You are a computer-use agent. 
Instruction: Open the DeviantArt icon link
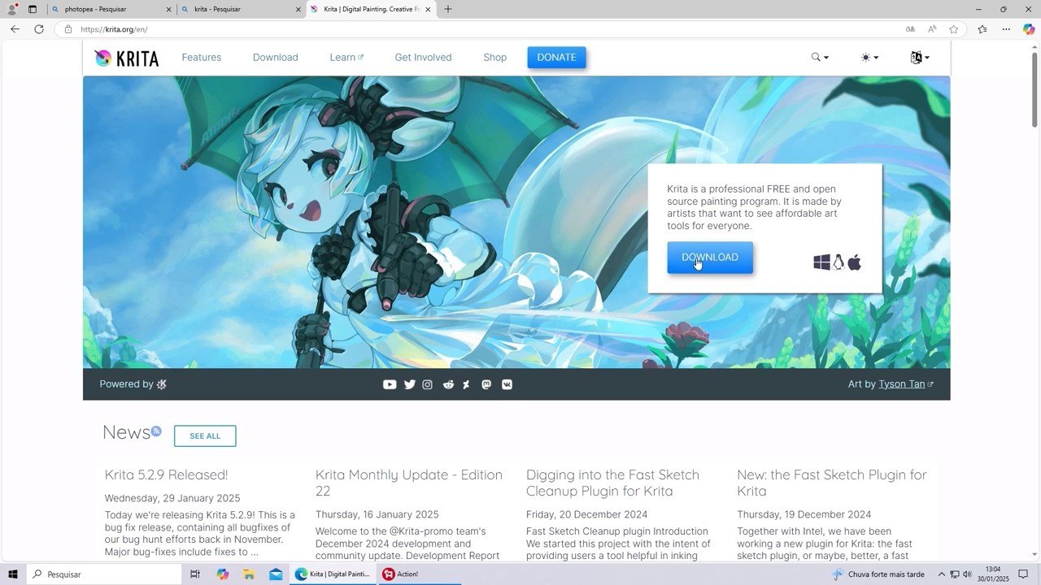coord(467,384)
